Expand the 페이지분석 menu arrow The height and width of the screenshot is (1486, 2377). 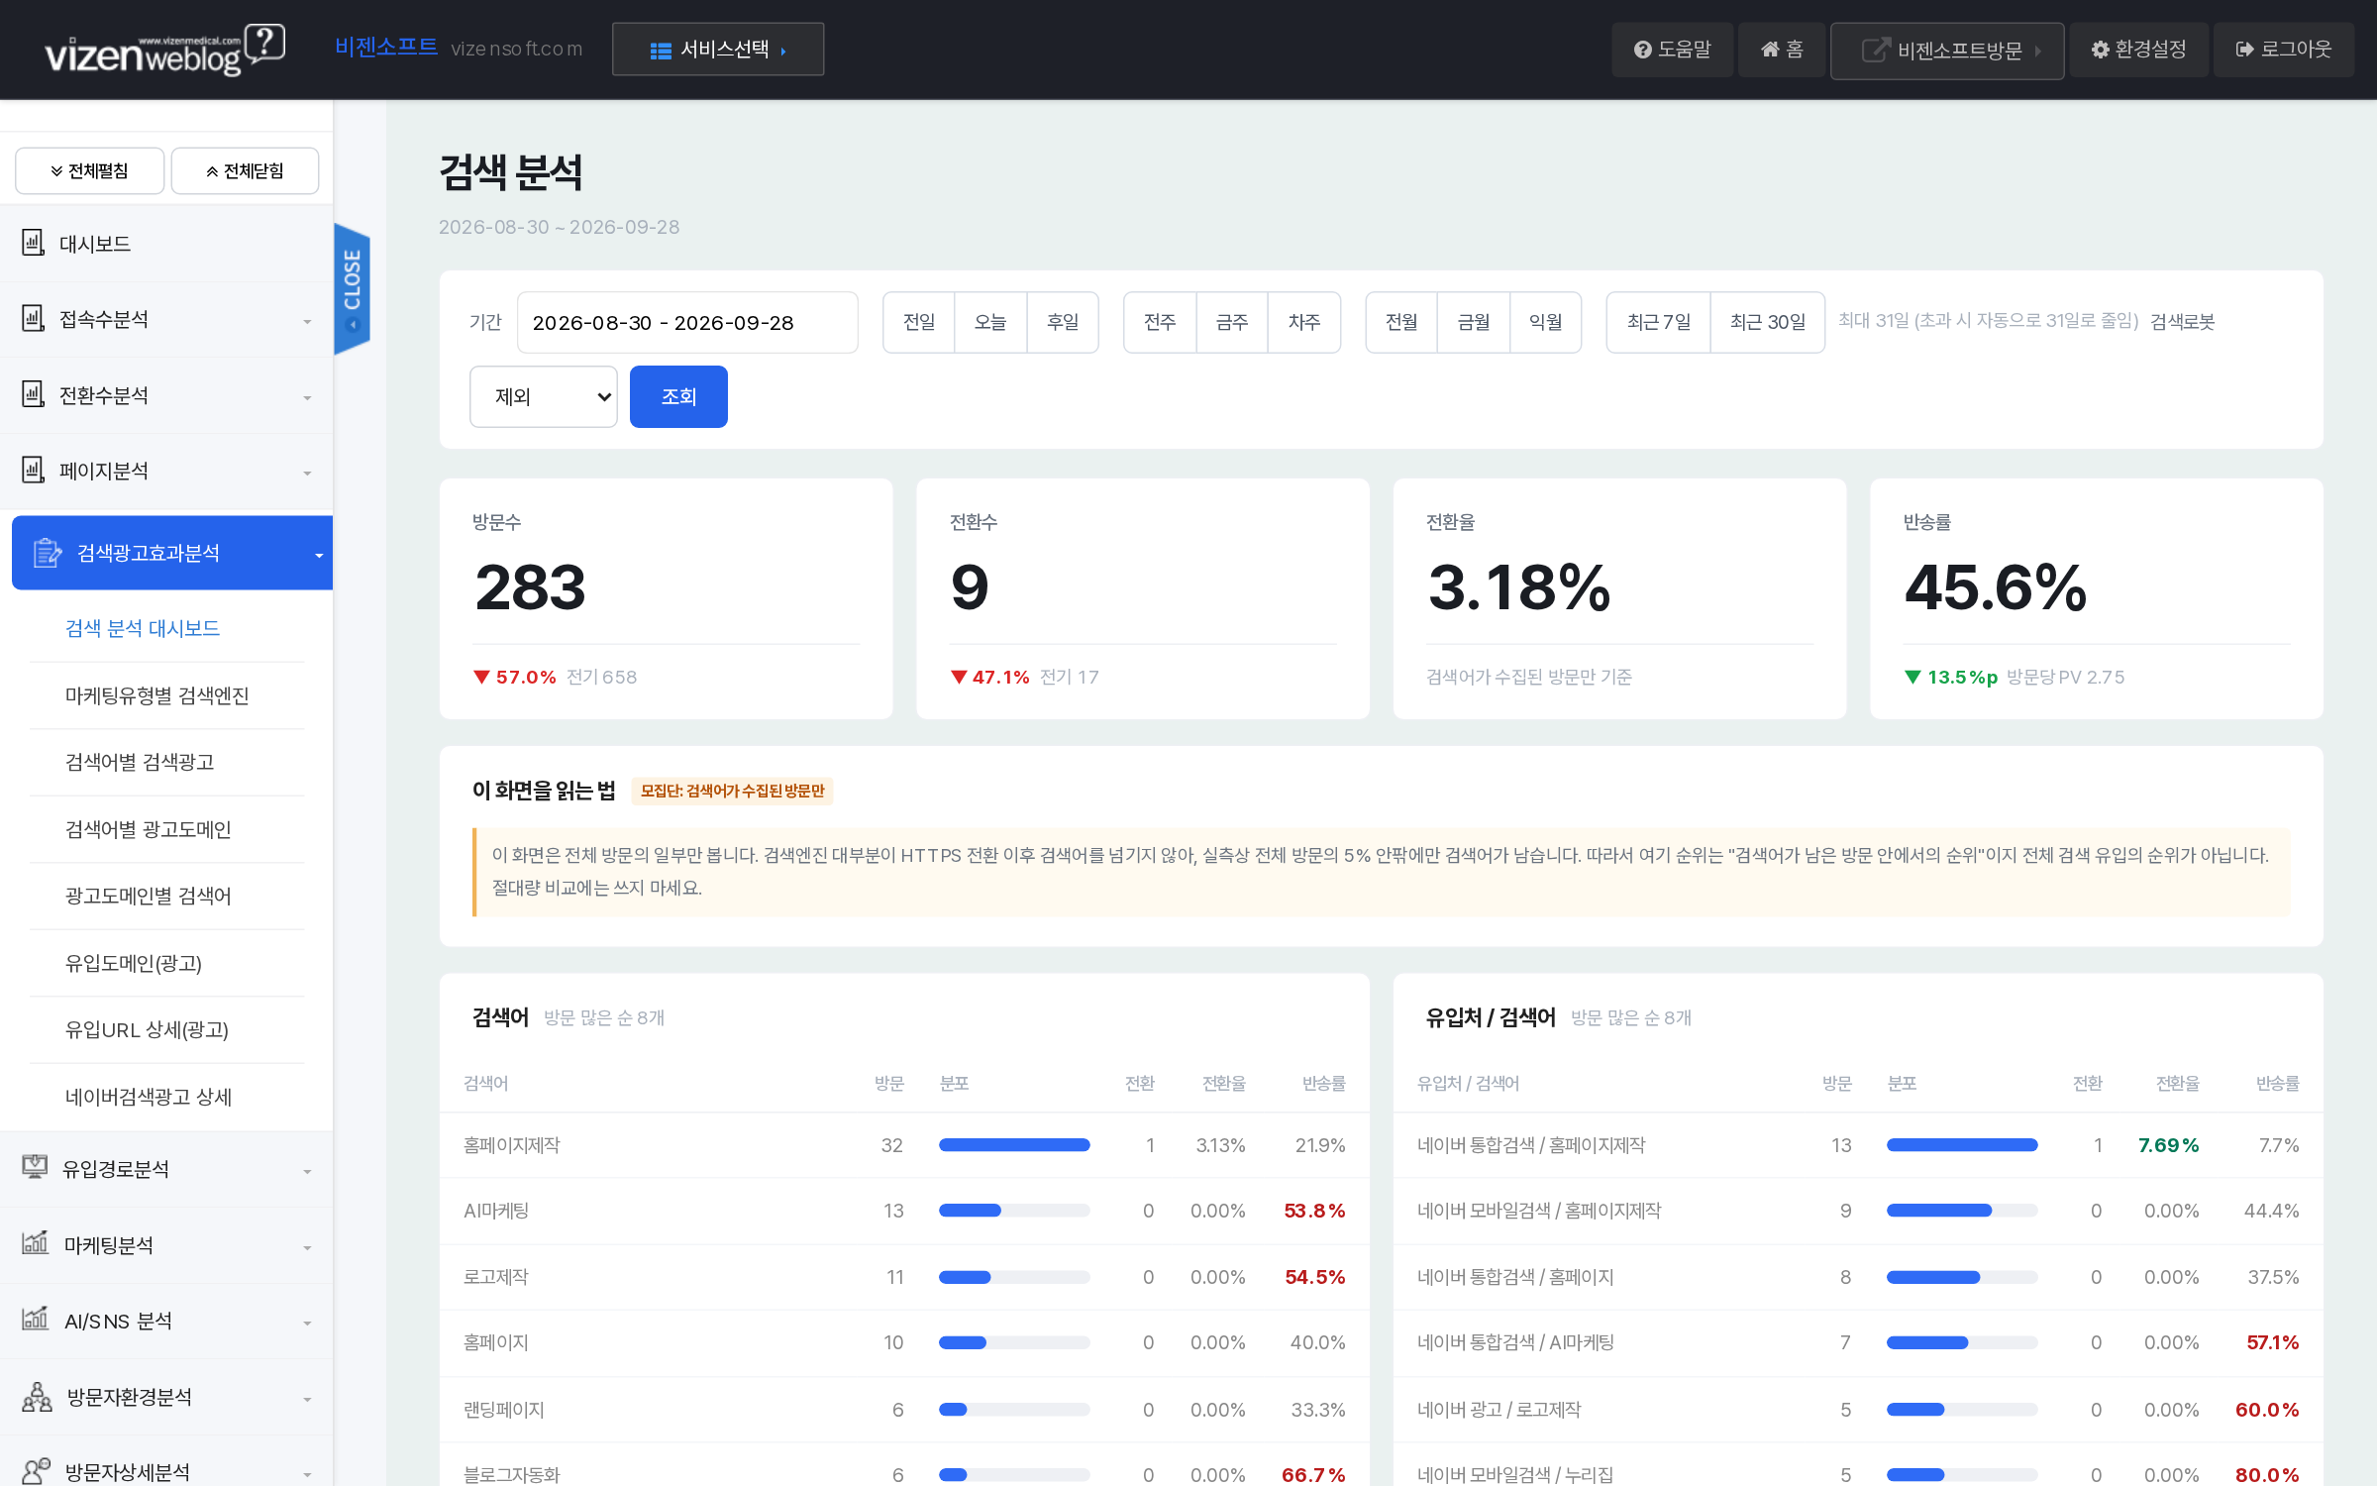pyautogui.click(x=307, y=474)
